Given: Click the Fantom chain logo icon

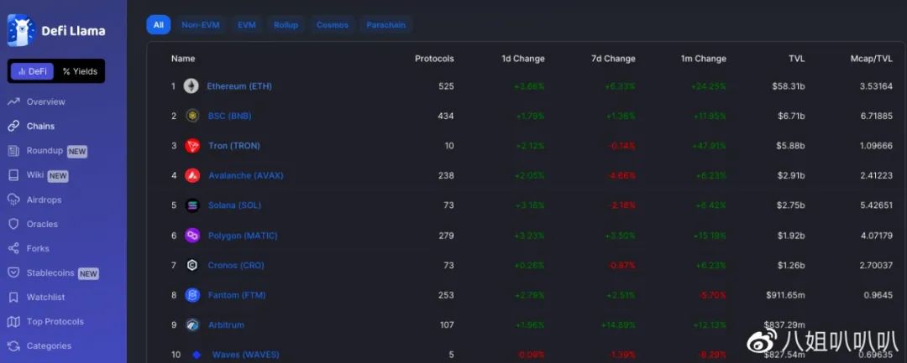Looking at the screenshot, I should point(192,295).
